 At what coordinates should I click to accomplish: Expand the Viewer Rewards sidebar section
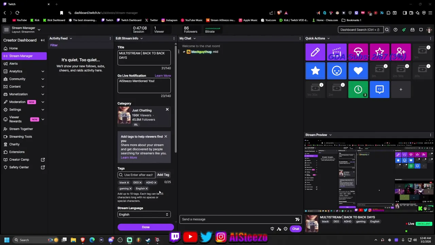[43, 119]
